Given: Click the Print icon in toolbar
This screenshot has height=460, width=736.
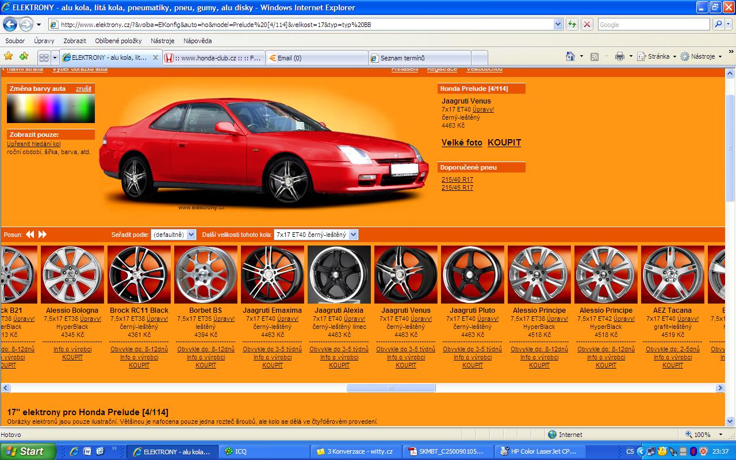Looking at the screenshot, I should 619,56.
